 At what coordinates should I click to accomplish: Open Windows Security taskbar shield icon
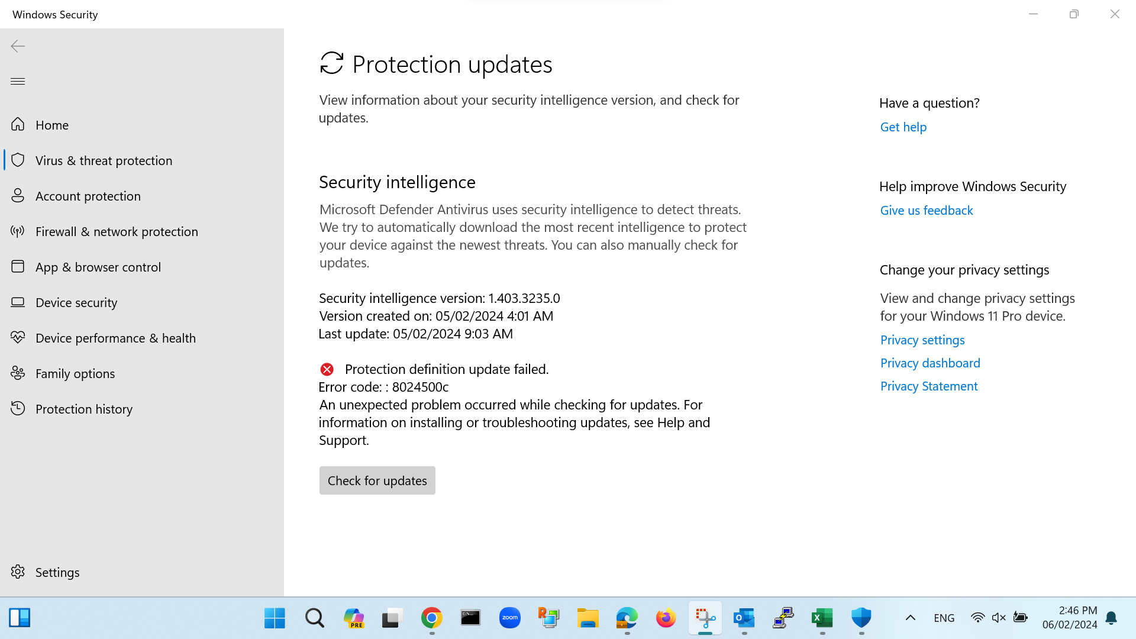[x=861, y=618]
